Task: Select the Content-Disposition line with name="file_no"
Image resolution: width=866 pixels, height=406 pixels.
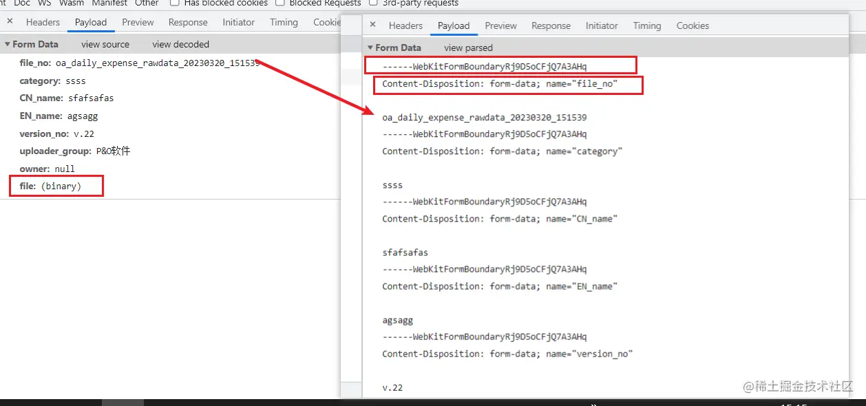Action: 500,84
